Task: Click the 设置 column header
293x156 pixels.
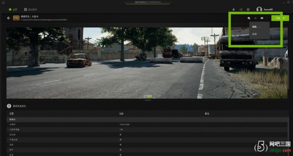Action: pos(11,114)
